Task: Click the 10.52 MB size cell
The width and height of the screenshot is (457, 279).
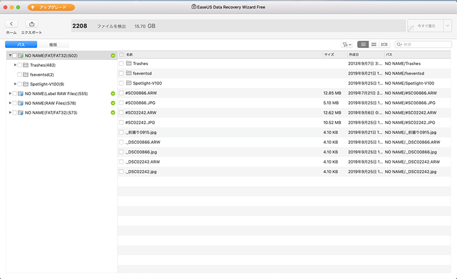Action: point(332,123)
